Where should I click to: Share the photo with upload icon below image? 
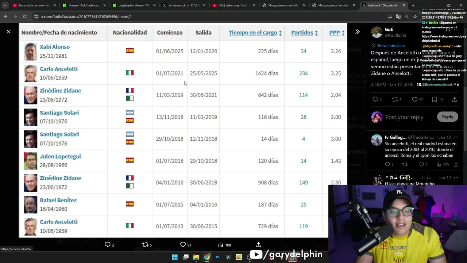(x=258, y=244)
